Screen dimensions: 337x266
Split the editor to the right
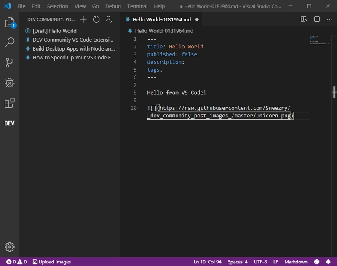[317, 19]
